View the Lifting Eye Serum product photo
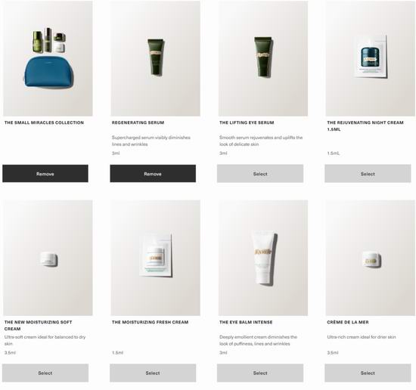416x390 pixels. 263,58
